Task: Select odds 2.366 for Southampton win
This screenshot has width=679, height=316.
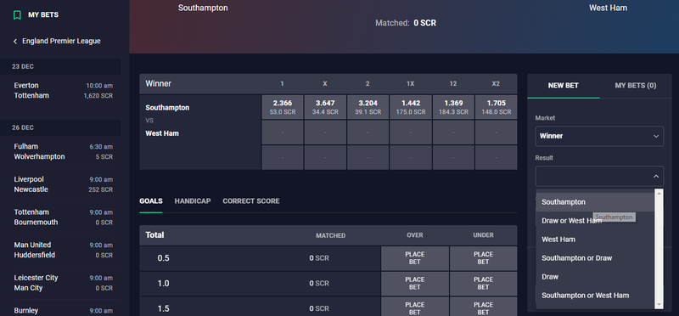Action: pyautogui.click(x=283, y=107)
